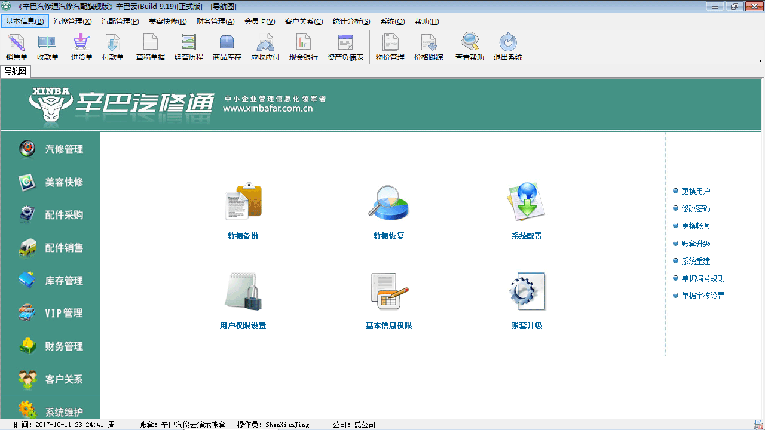Open the 系统(O) menu
This screenshot has width=765, height=430.
[x=393, y=21]
